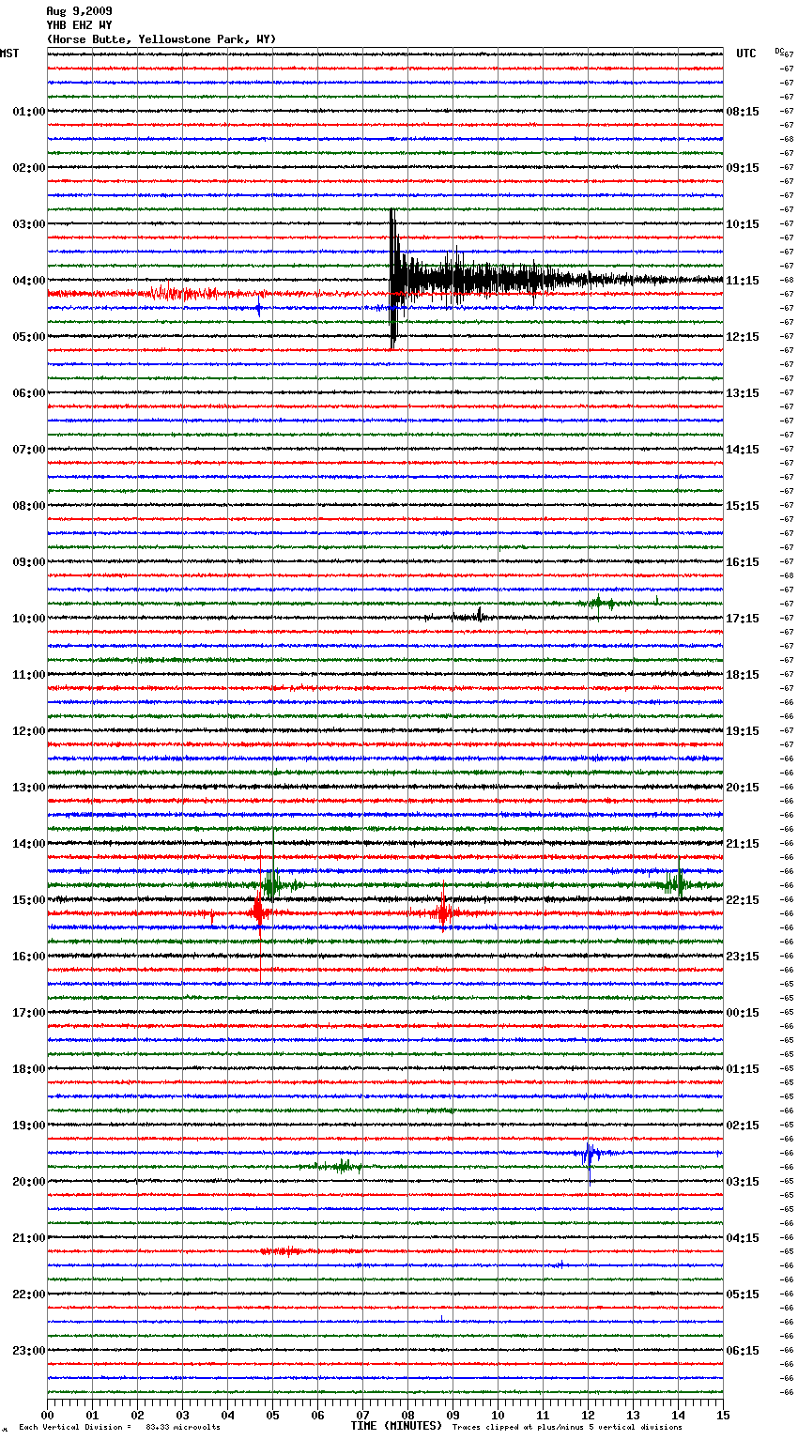Screen dimensions: 798x1440
Task: Click the "MST" column header
Action: tap(9, 54)
